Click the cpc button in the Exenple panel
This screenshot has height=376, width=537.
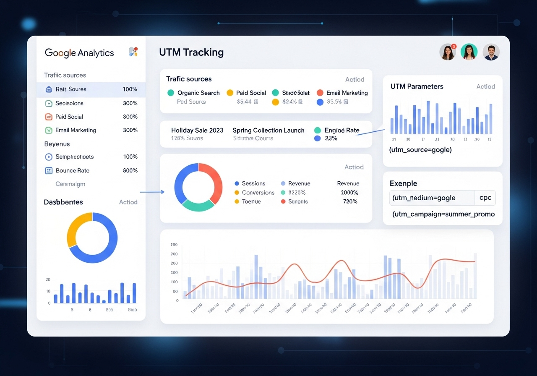click(x=485, y=198)
